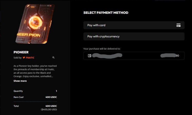Image resolution: width=192 pixels, height=115 pixels.
Task: Click the glowing orange orb on card
Action: coord(35,23)
